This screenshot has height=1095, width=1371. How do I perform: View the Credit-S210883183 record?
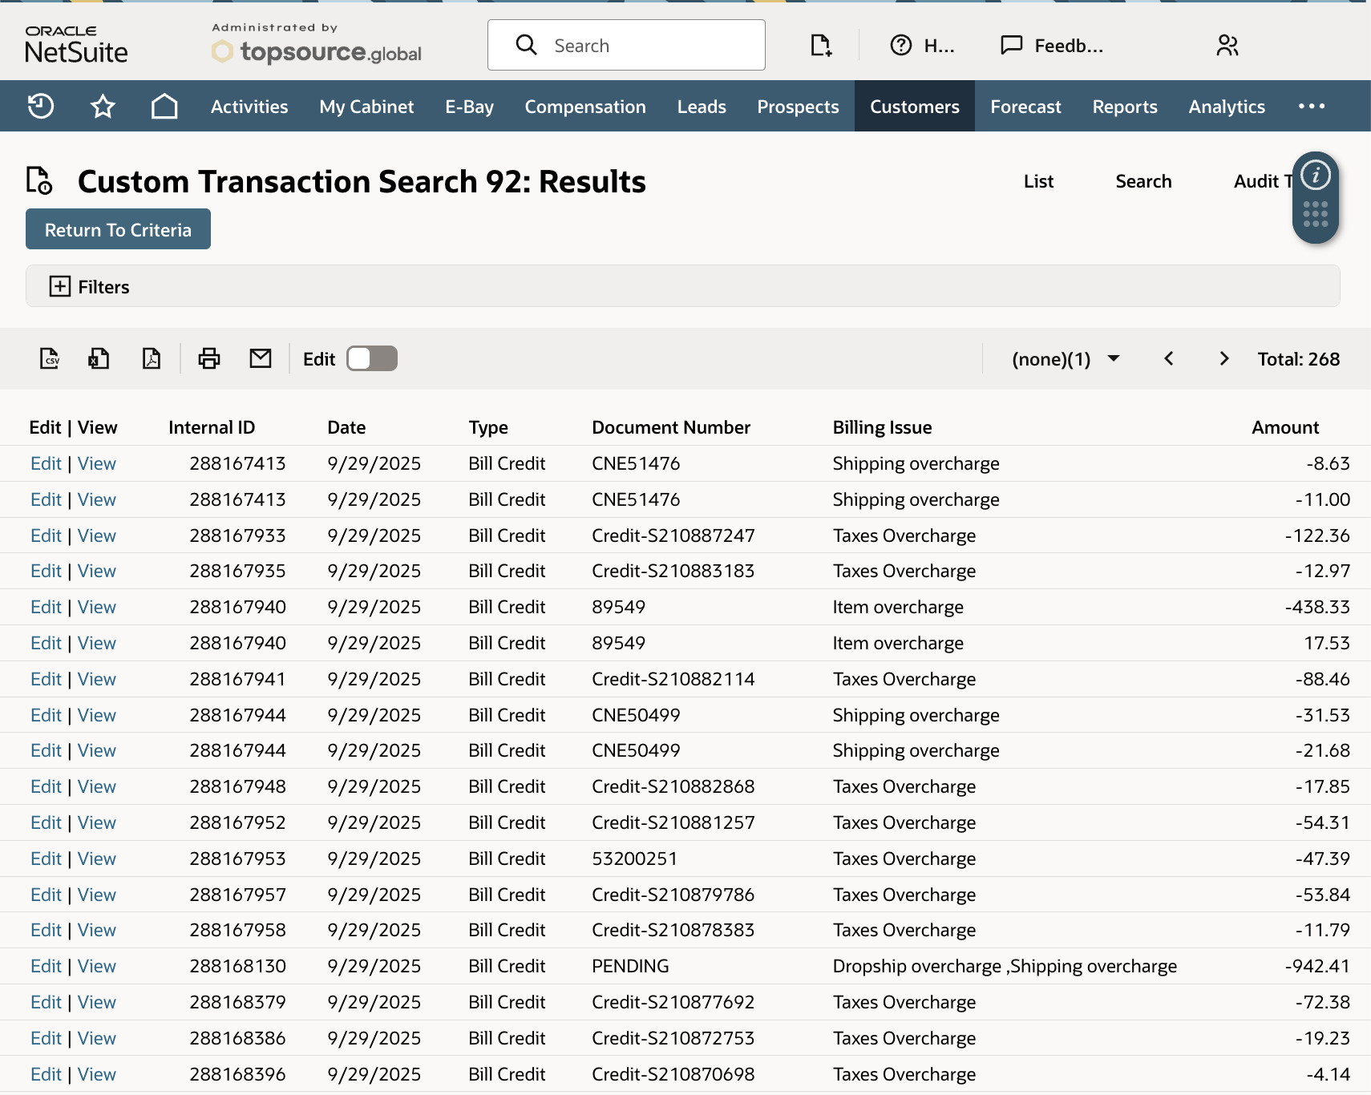click(x=97, y=571)
